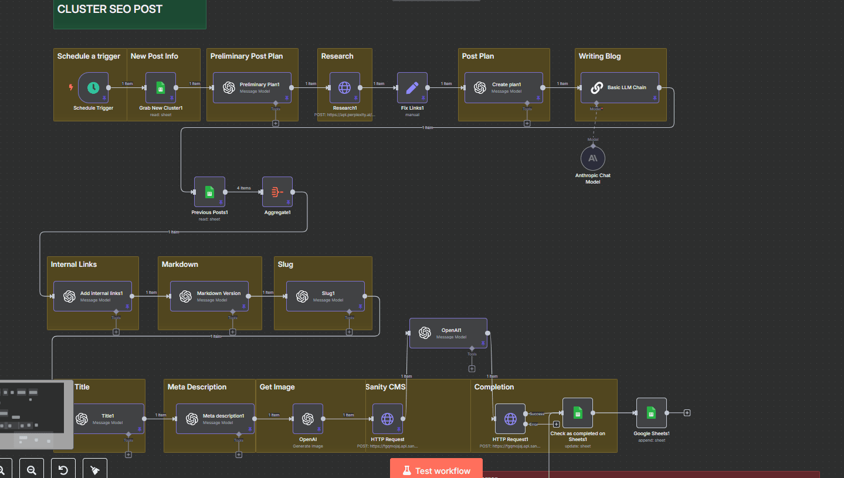Open the Schedule Trigger clock icon
Image resolution: width=844 pixels, height=478 pixels.
tap(93, 87)
